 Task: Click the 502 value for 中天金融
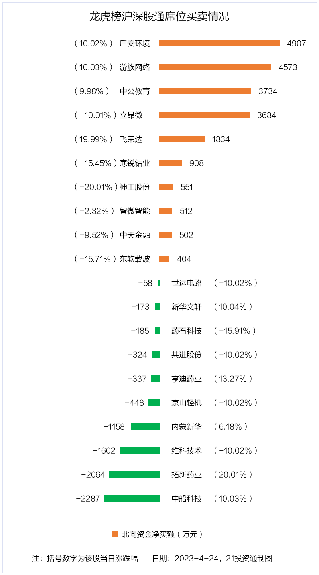[x=186, y=235]
